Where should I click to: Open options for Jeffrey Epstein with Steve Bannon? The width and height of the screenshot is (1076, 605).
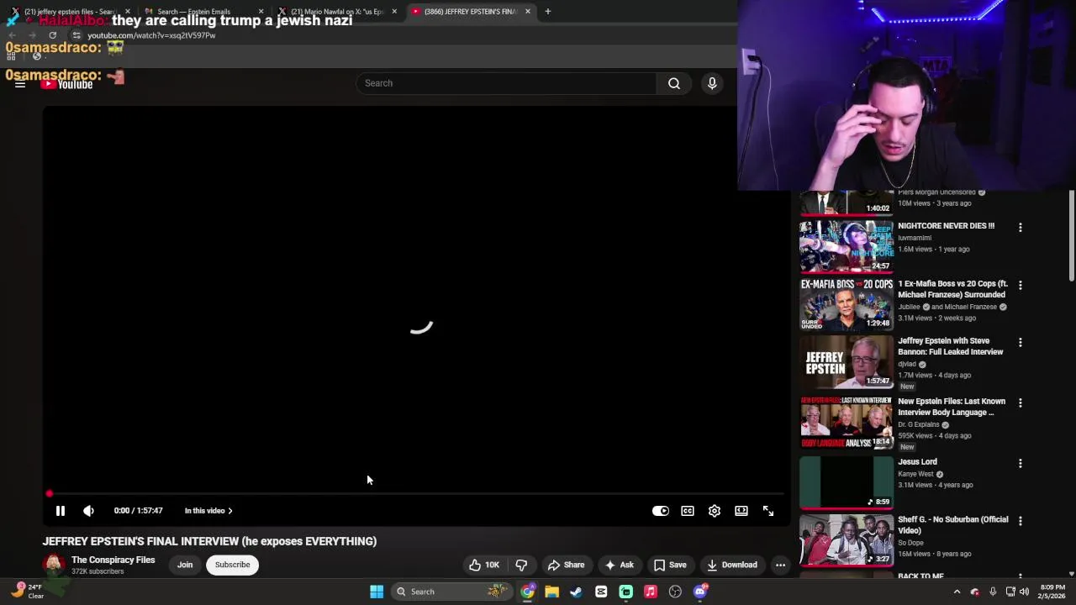tap(1021, 343)
